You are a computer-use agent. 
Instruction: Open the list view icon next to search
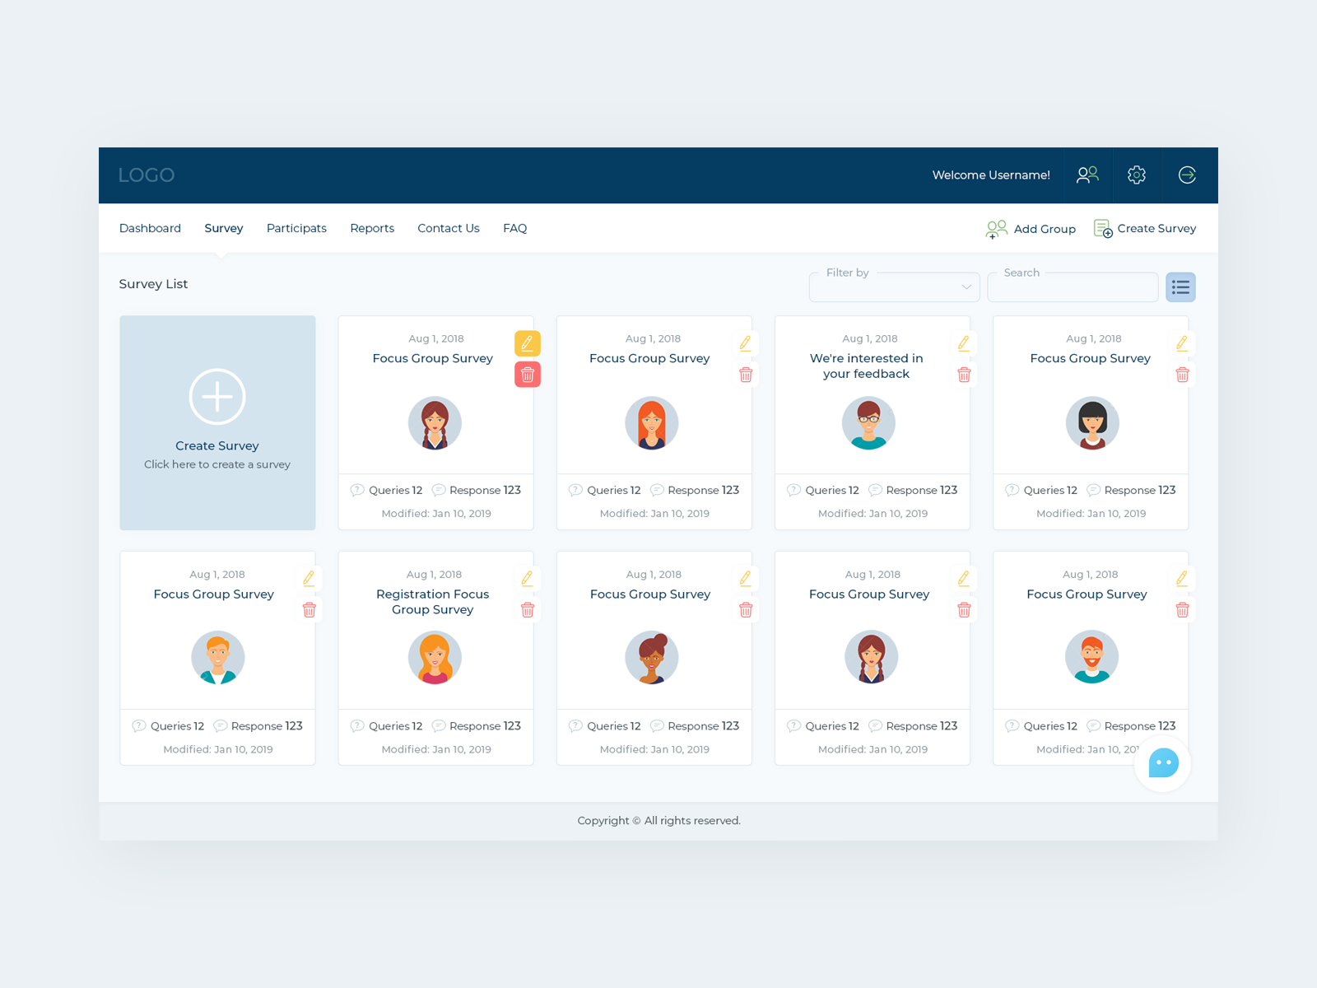(x=1180, y=287)
